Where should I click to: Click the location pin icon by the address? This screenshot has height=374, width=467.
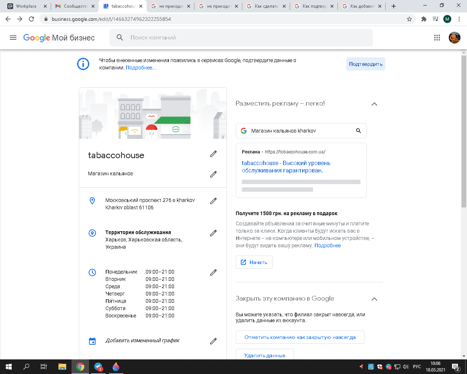click(x=92, y=201)
